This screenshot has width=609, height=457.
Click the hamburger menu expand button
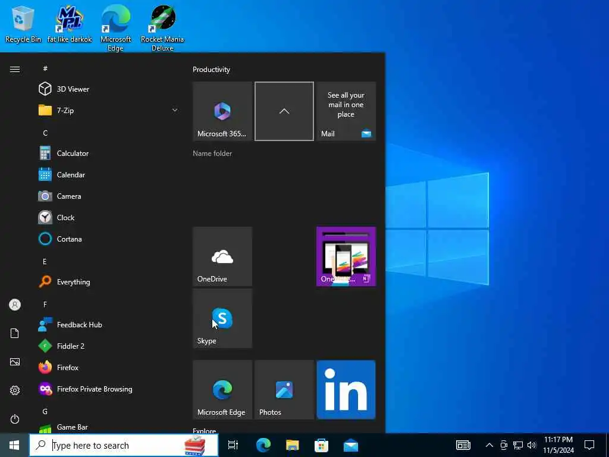pyautogui.click(x=15, y=69)
